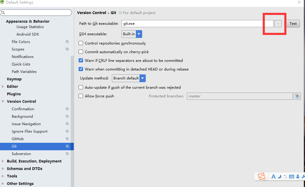Screen dimensions: 305x187
Task: Select the Version Control category label
Action: (21, 101)
